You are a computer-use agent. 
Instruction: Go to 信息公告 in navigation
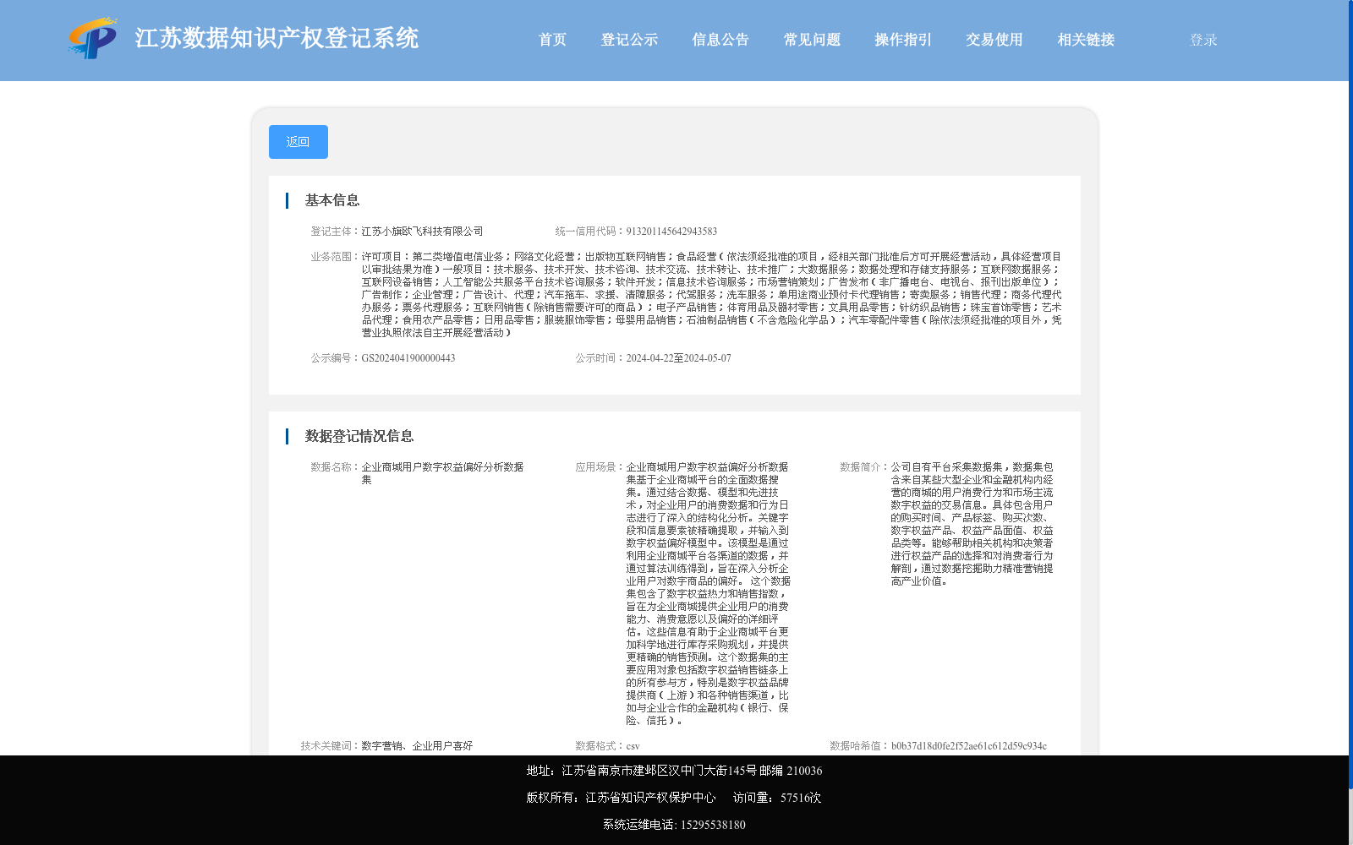[720, 40]
